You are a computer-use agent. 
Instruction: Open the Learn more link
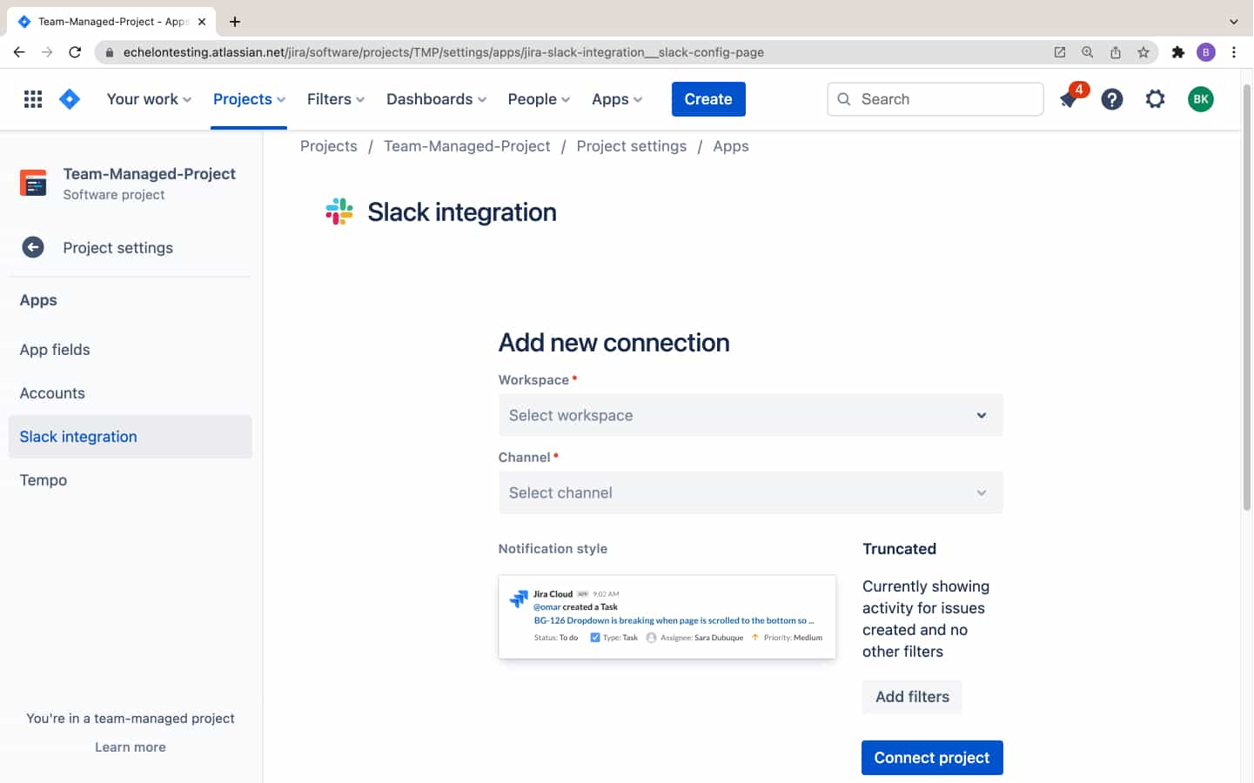click(x=130, y=746)
